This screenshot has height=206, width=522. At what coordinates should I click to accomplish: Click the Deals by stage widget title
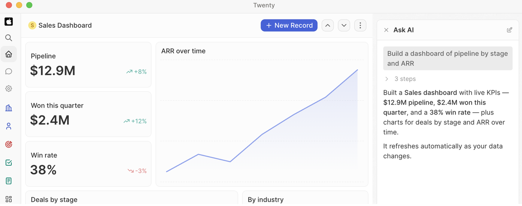click(54, 199)
